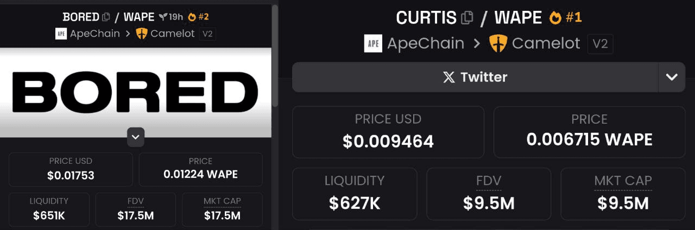Viewport: 695px width, 230px height.
Task: Expand the Twitter links dropdown arrow
Action: tap(672, 77)
